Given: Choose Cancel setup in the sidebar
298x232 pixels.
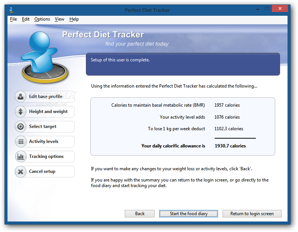Looking at the screenshot, I should [x=45, y=172].
